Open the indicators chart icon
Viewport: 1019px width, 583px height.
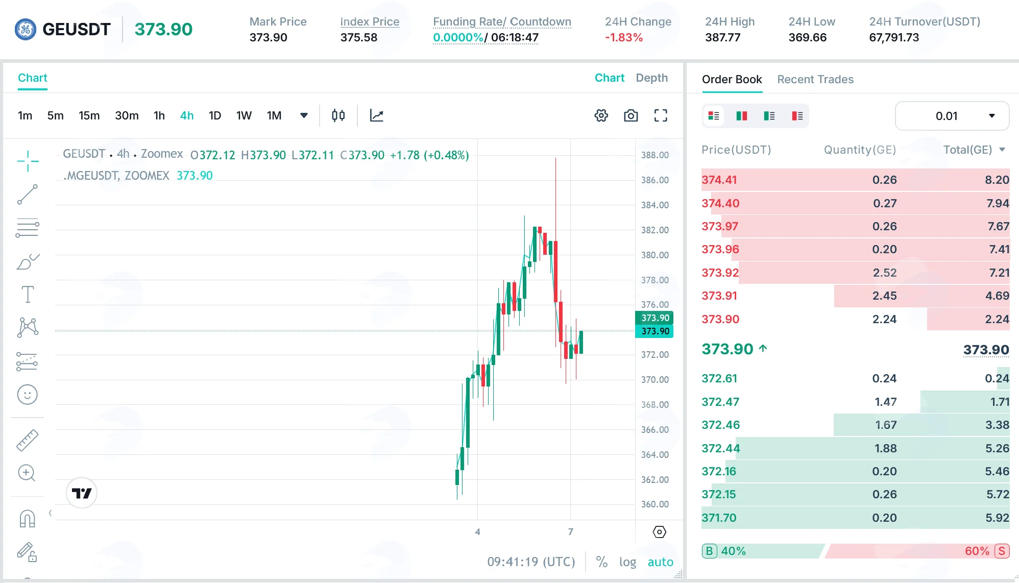coord(377,116)
